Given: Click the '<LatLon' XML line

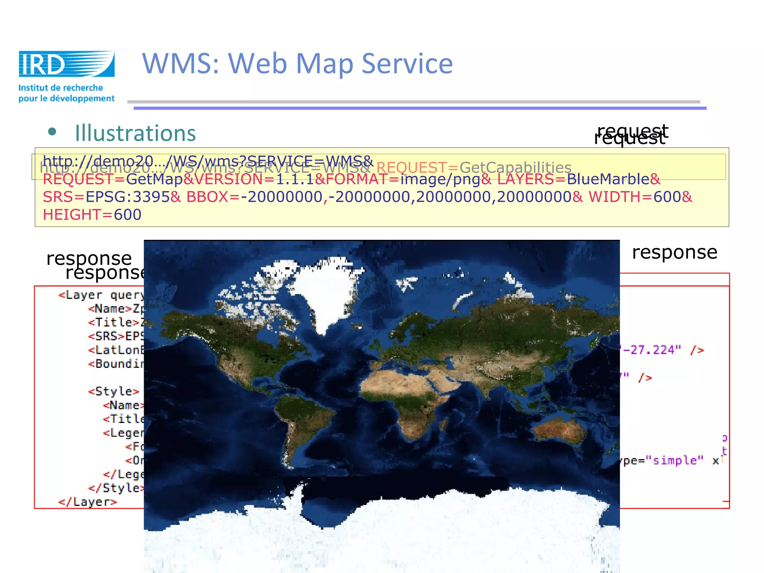Looking at the screenshot, I should click(x=116, y=350).
